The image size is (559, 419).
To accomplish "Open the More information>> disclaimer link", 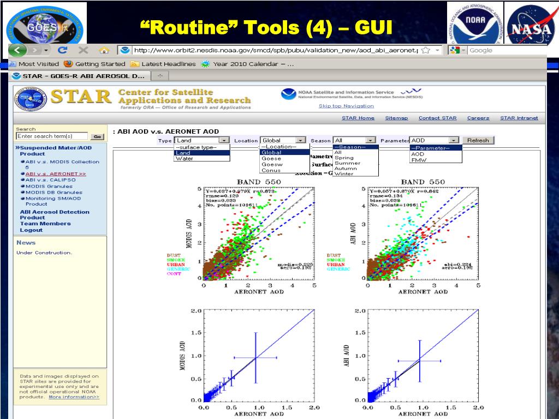I will tap(74, 397).
